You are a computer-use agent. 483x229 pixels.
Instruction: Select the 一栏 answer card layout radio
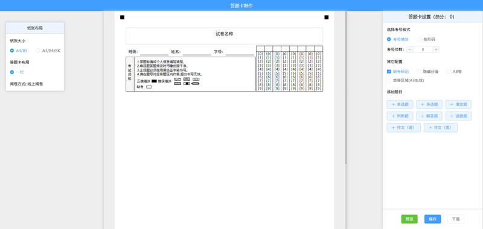point(11,72)
